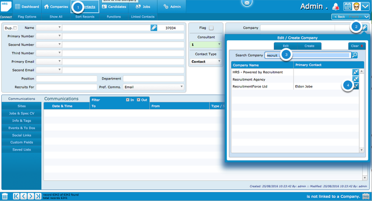Click the delete trash icon
The height and width of the screenshot is (201, 372).
point(5,196)
